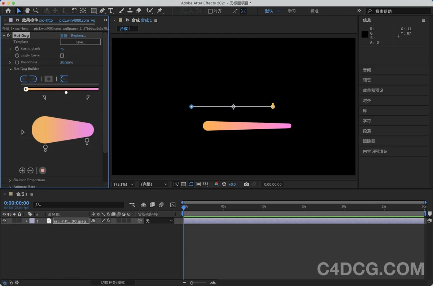This screenshot has height=286, width=433.
Task: Select the Zoom tool in the toolbar
Action: tap(36, 10)
